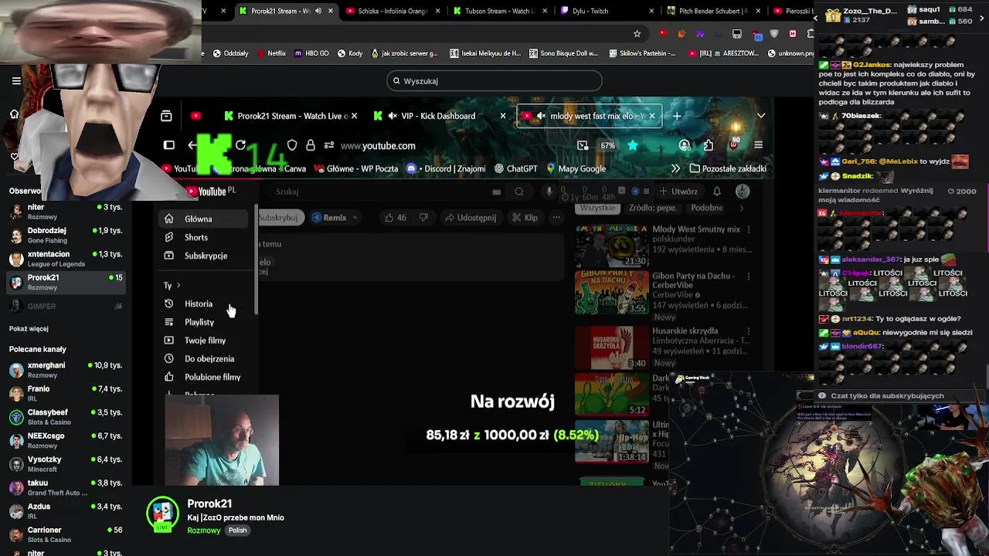This screenshot has height=556, width=989.
Task: Expand inner browser tab list chevron
Action: 761,116
